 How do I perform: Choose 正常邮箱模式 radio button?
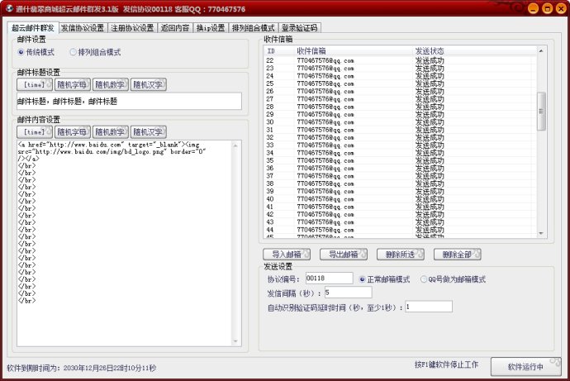[x=363, y=279]
